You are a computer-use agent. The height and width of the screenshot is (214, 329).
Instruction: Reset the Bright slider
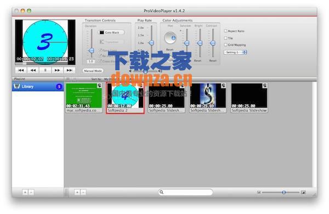pyautogui.click(x=197, y=60)
